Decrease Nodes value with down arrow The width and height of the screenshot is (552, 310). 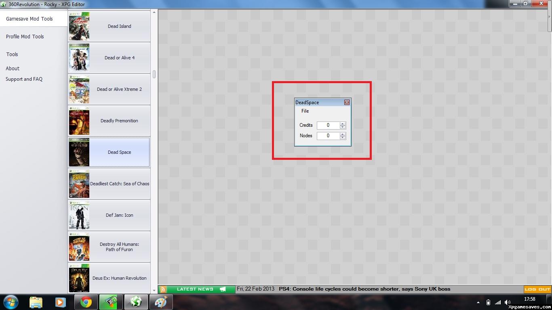pos(343,138)
